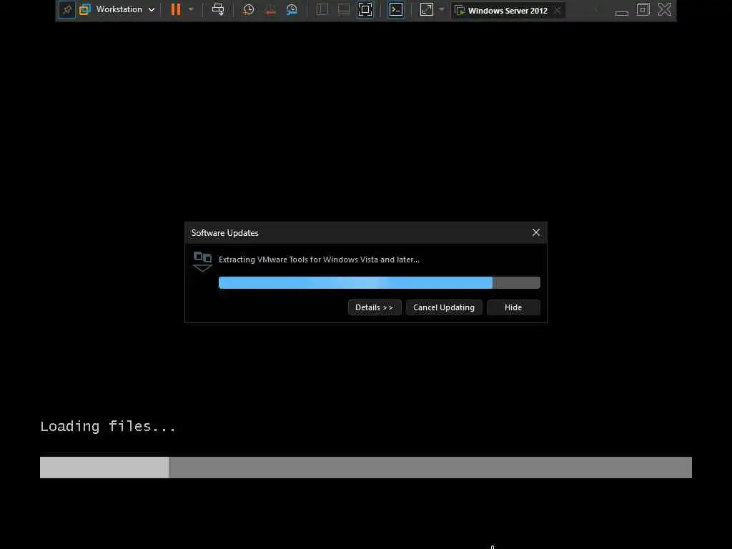Click the "Loading files..." text

108,426
